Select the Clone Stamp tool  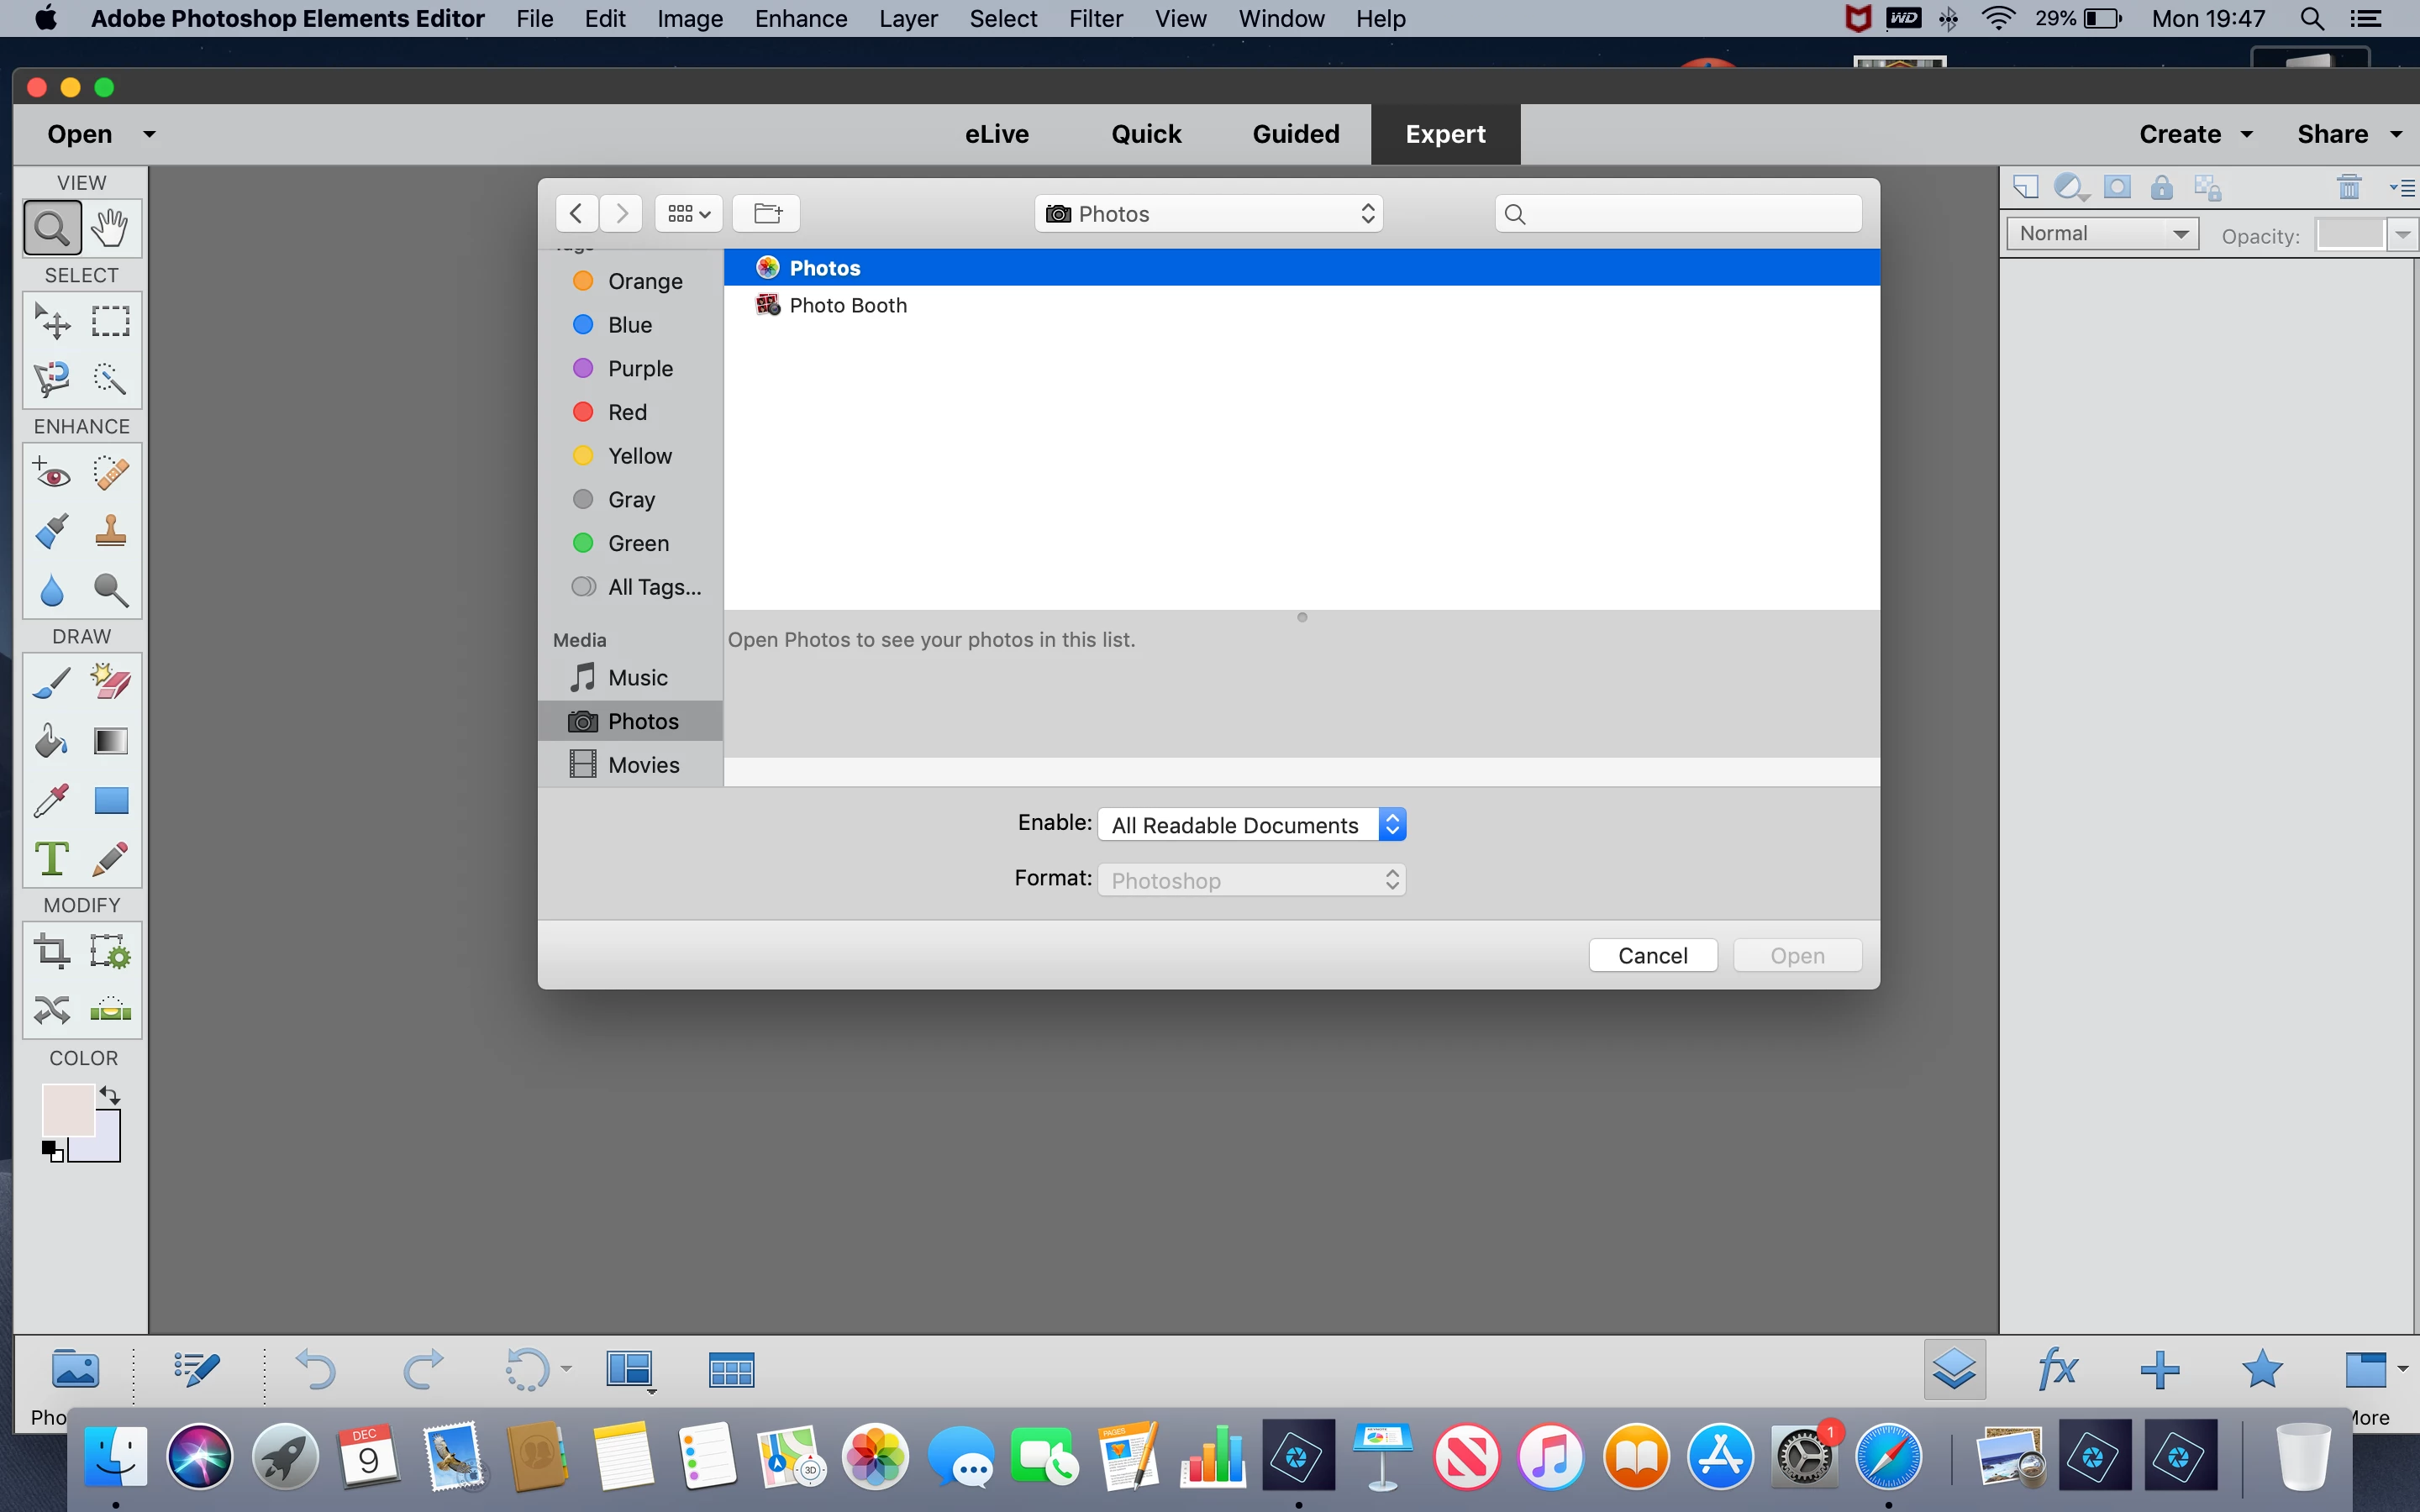click(x=110, y=531)
